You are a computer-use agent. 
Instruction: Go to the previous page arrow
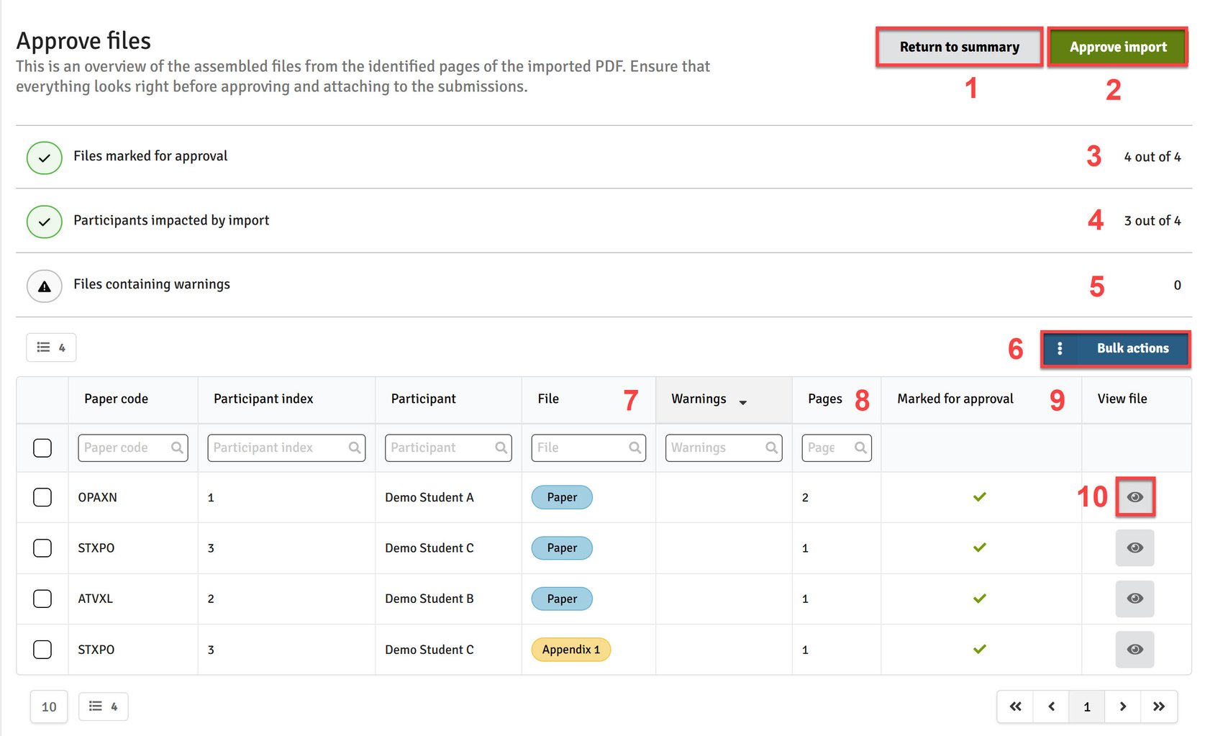coord(1051,707)
